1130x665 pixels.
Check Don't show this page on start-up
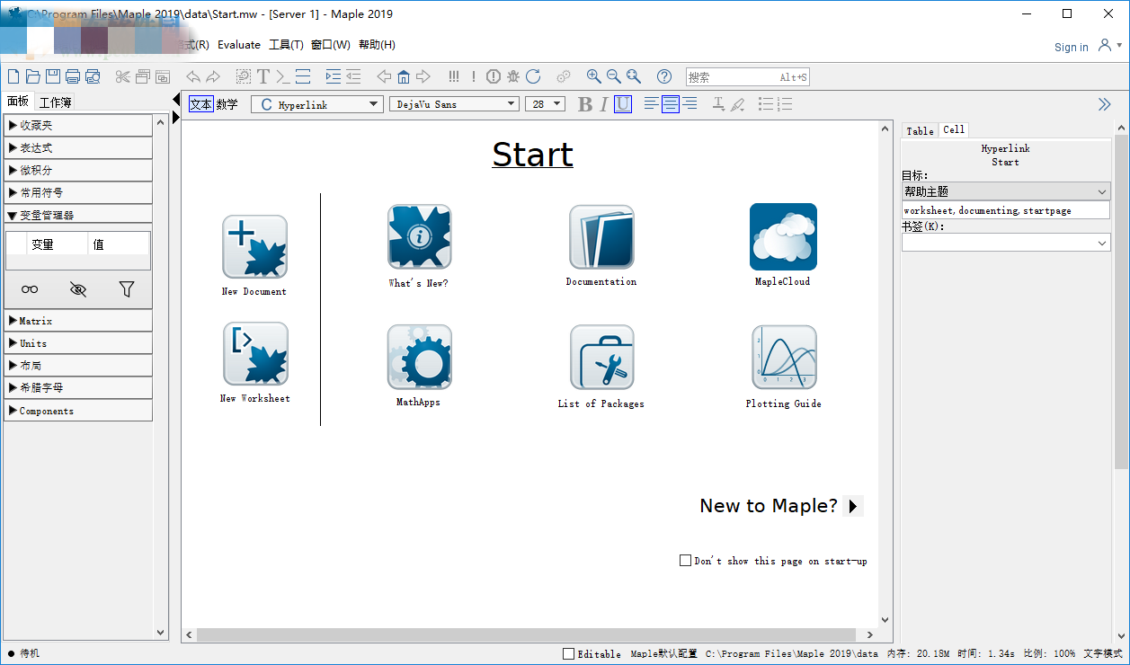tap(685, 560)
